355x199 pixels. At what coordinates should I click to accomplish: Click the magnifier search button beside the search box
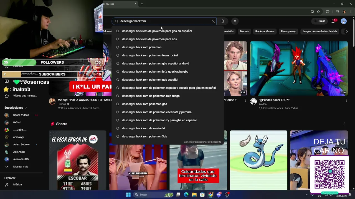[x=222, y=21]
